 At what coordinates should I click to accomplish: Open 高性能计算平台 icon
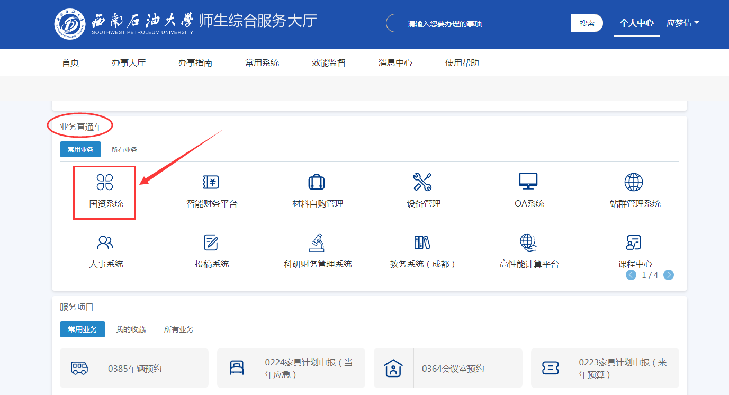click(528, 243)
